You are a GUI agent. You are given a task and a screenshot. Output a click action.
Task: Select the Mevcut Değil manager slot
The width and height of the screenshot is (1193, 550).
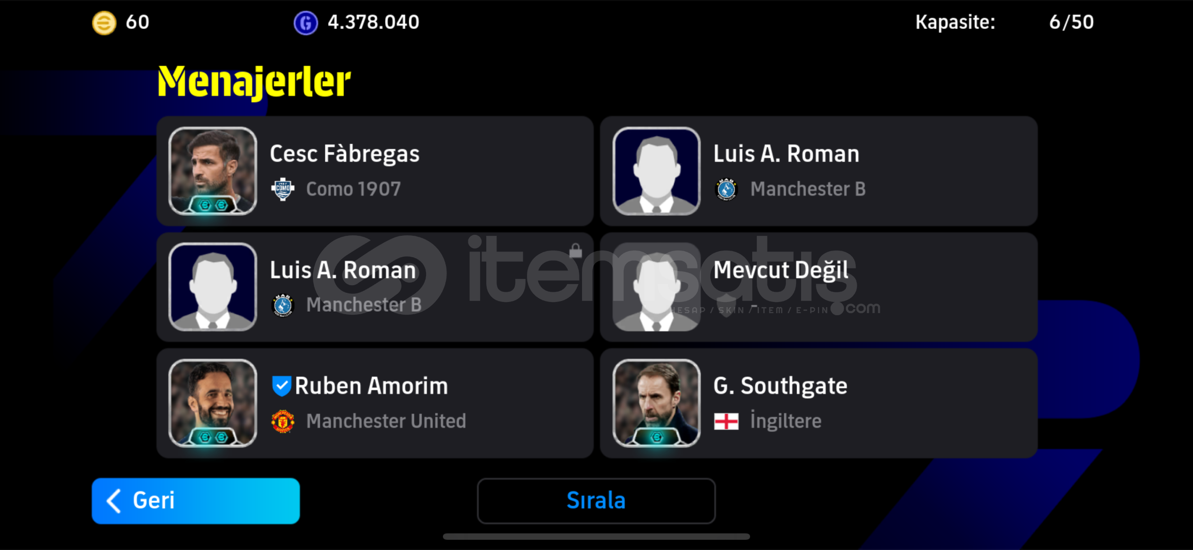[819, 287]
